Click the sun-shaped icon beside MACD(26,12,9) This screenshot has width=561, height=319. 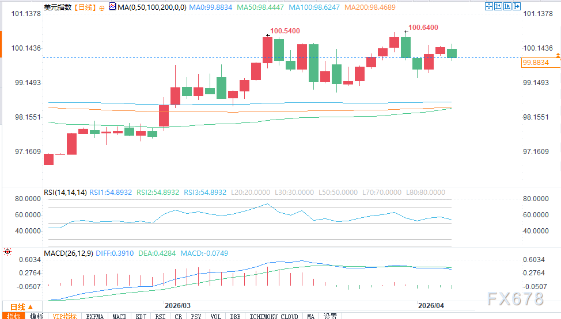coord(7,252)
